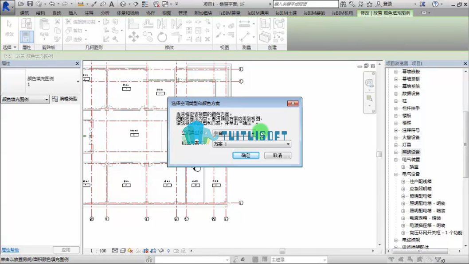Open the 视图 ribbon tab
469x264 pixels.
click(x=167, y=13)
